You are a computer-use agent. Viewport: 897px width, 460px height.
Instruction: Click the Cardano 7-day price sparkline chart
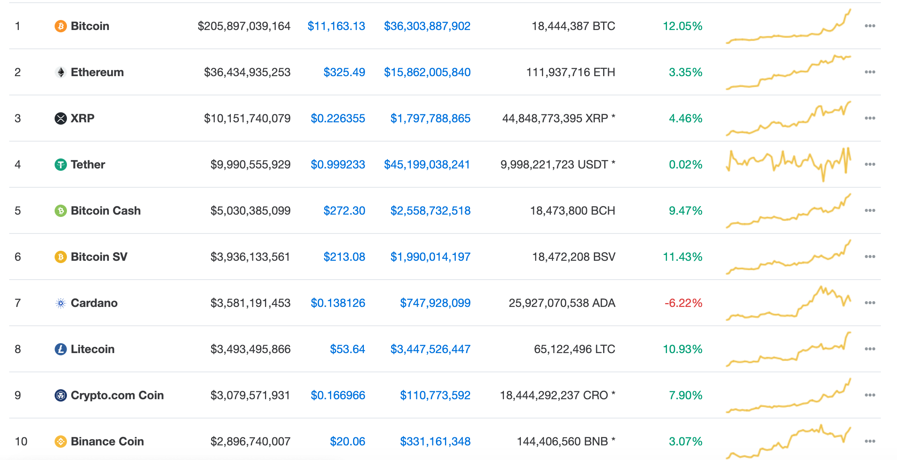click(x=788, y=303)
